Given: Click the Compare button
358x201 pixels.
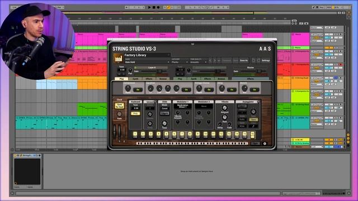Looking at the screenshot, I should tap(227, 60).
